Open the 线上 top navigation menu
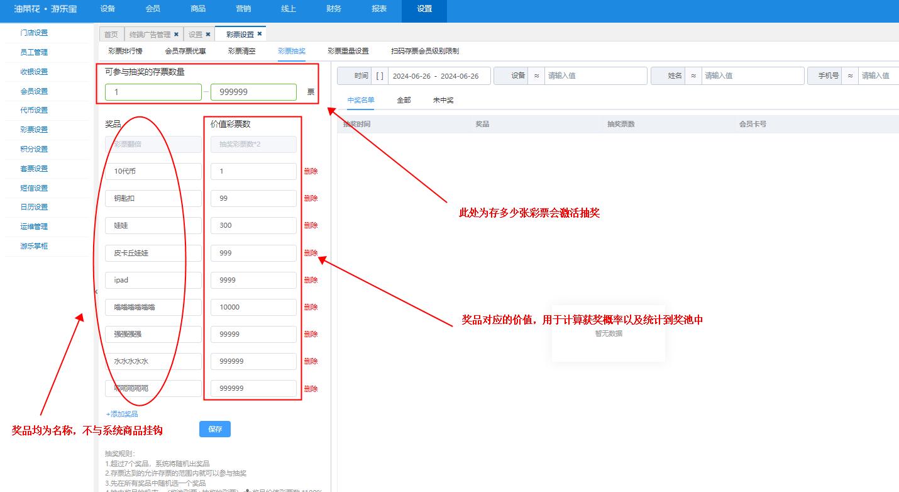The height and width of the screenshot is (492, 899). pyautogui.click(x=289, y=9)
